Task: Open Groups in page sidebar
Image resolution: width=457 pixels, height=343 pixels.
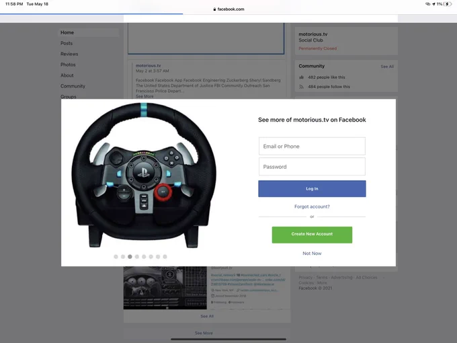Action: point(68,97)
